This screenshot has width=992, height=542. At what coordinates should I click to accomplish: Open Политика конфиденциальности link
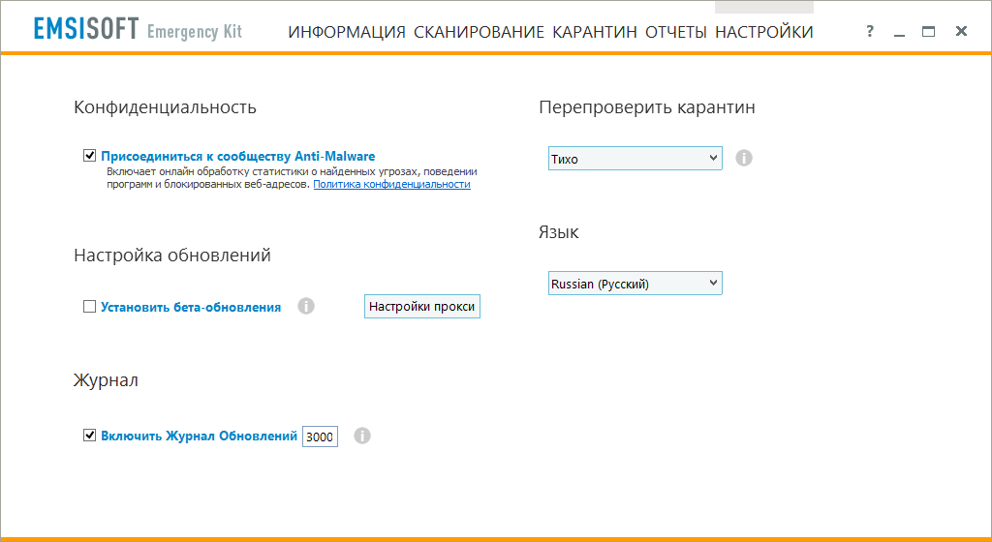(x=391, y=185)
